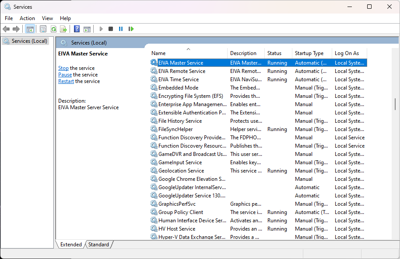The height and width of the screenshot is (259, 400).
Task: Click the gear icon beside HV Host Service
Action: point(154,228)
